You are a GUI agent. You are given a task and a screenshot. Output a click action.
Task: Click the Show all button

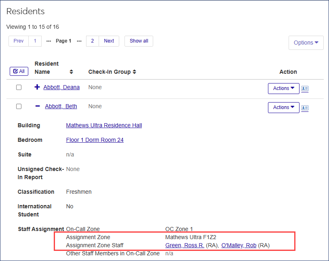139,41
